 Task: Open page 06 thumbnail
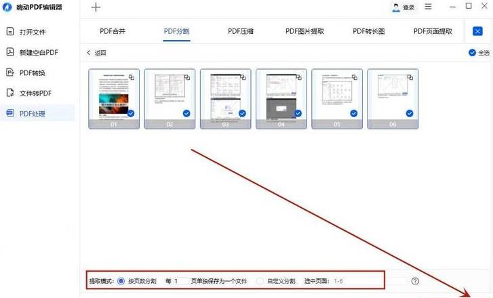[393, 99]
